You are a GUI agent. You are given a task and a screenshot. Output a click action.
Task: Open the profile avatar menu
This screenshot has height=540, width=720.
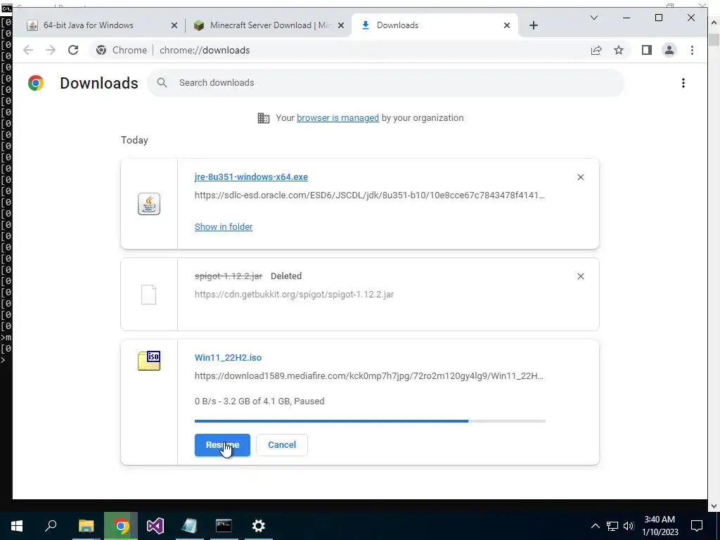[x=669, y=50]
